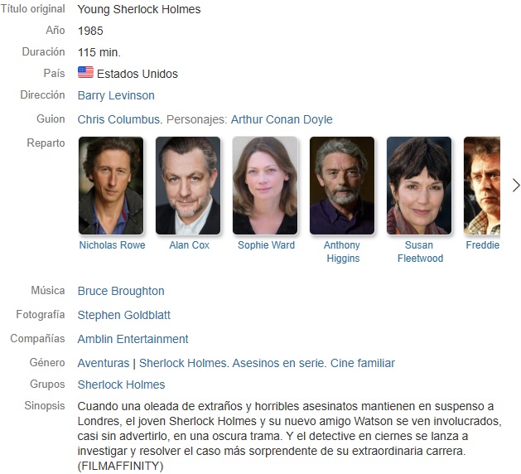Click the Susan Fleetwood name link
The image size is (521, 474).
point(420,252)
